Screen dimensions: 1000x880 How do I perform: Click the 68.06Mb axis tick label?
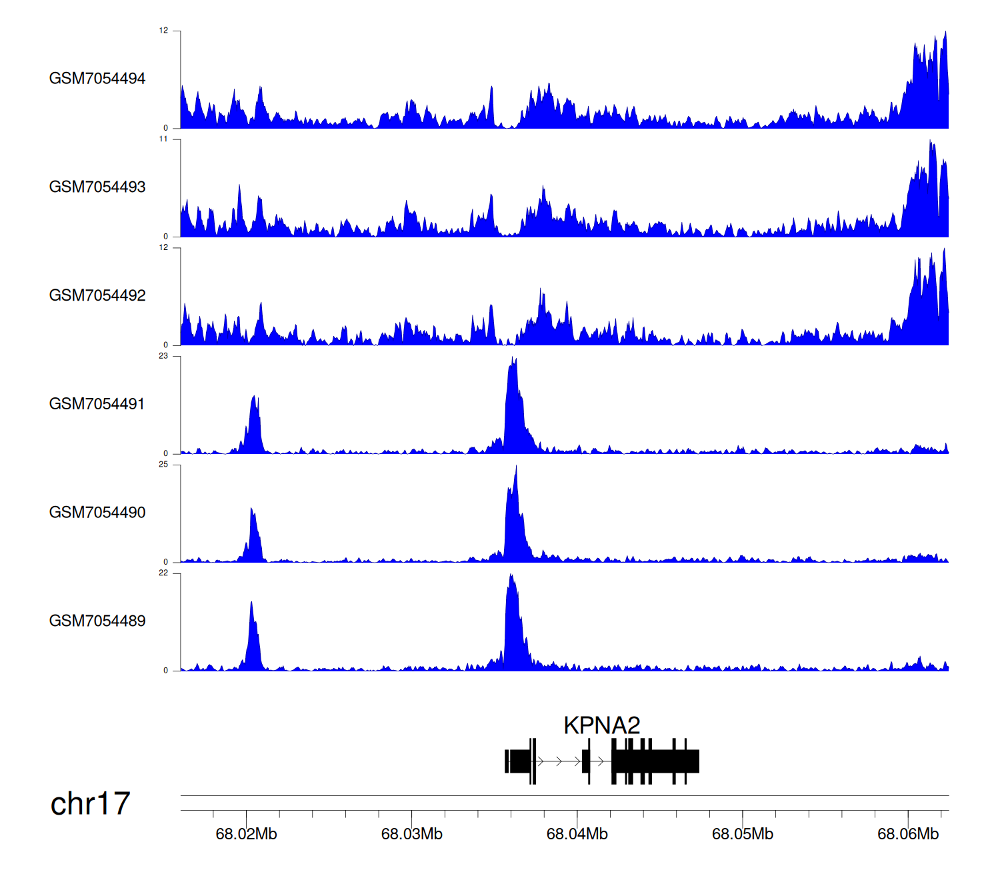(x=907, y=834)
